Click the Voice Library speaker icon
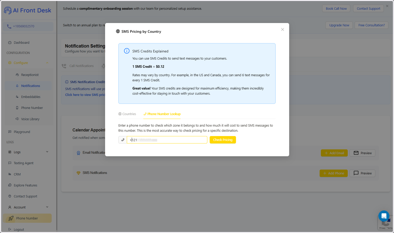Image resolution: width=394 pixels, height=233 pixels. tap(17, 119)
